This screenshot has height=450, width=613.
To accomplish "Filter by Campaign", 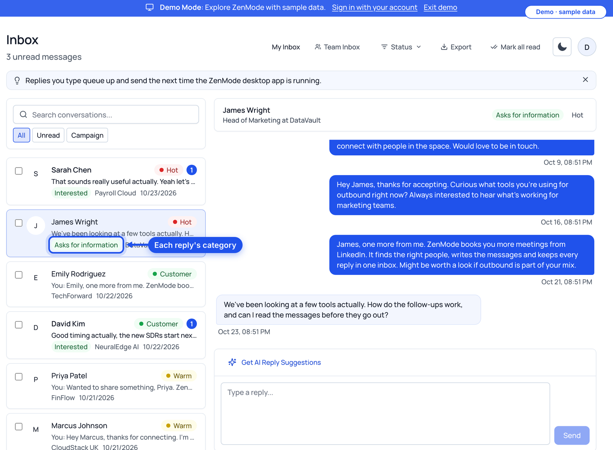I will pyautogui.click(x=87, y=135).
